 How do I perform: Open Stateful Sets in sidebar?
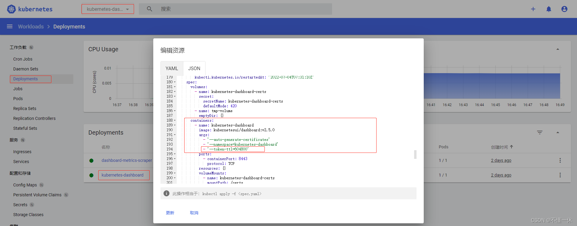point(25,128)
